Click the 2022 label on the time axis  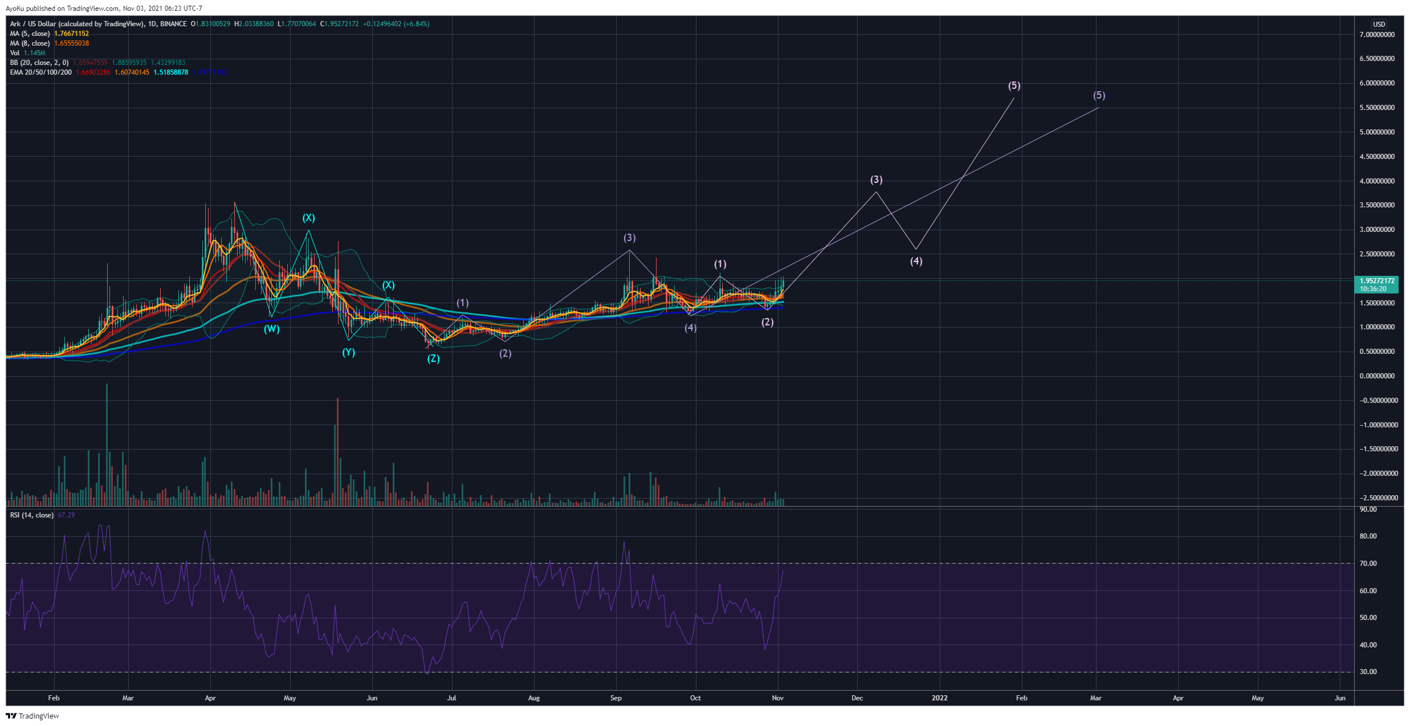[x=939, y=698]
